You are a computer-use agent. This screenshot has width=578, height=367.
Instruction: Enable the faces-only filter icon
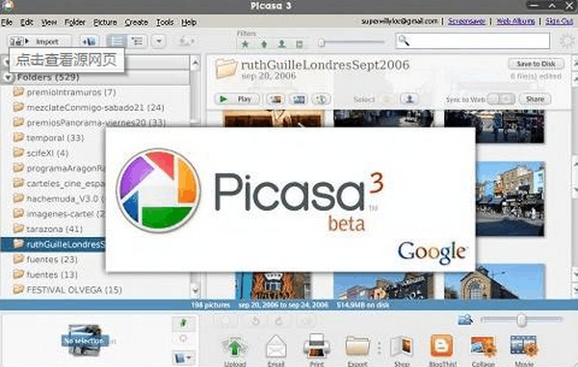pyautogui.click(x=281, y=44)
